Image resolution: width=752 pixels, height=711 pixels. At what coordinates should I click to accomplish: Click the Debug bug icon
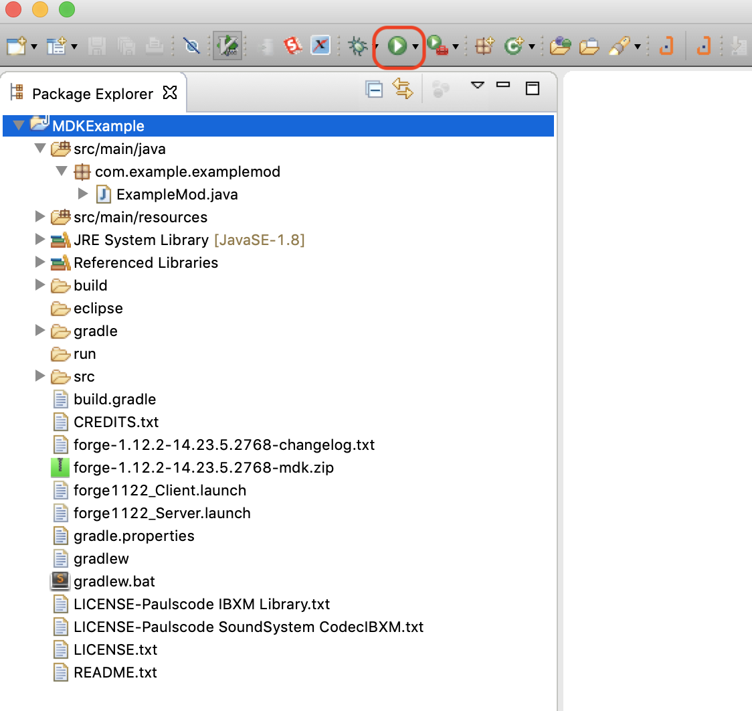tap(358, 47)
